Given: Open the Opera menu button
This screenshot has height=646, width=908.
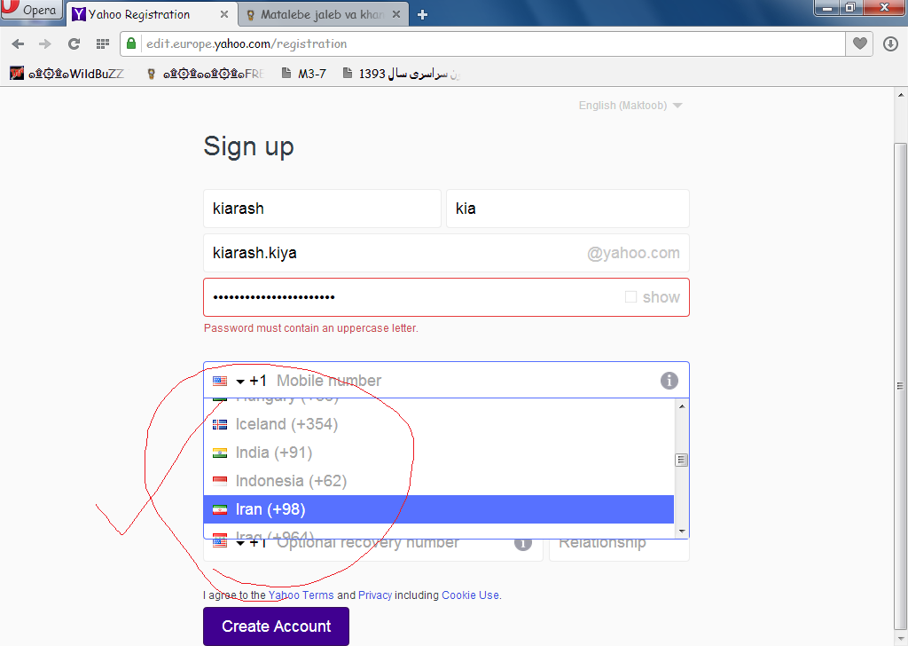Looking at the screenshot, I should tap(31, 10).
